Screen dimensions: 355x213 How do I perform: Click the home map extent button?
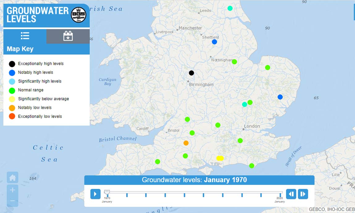pyautogui.click(x=12, y=178)
